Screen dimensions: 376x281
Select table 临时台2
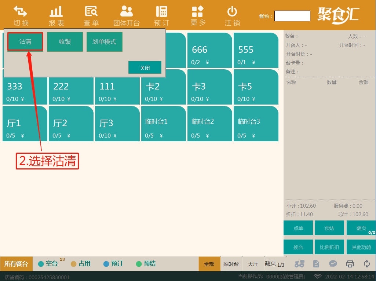(210, 124)
